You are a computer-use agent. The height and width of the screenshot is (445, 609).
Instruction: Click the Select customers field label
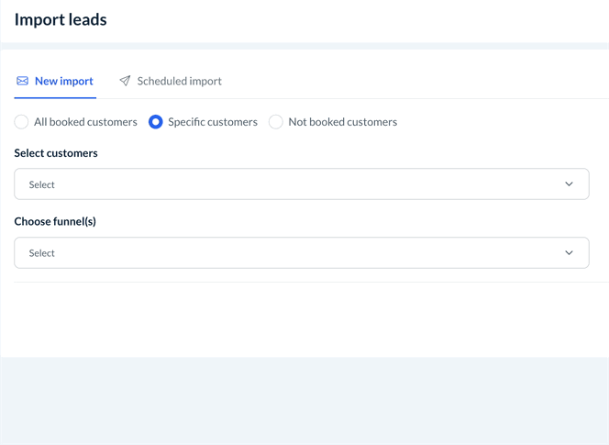coord(56,153)
